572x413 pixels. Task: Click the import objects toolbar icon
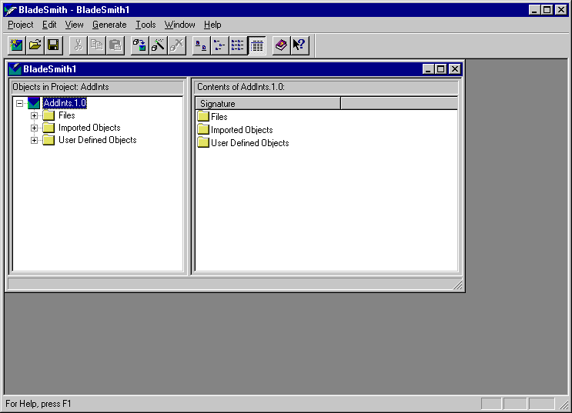pos(139,45)
